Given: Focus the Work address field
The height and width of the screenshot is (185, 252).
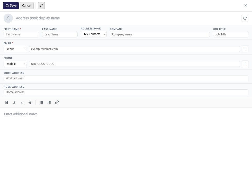Looking at the screenshot, I should coord(126,78).
